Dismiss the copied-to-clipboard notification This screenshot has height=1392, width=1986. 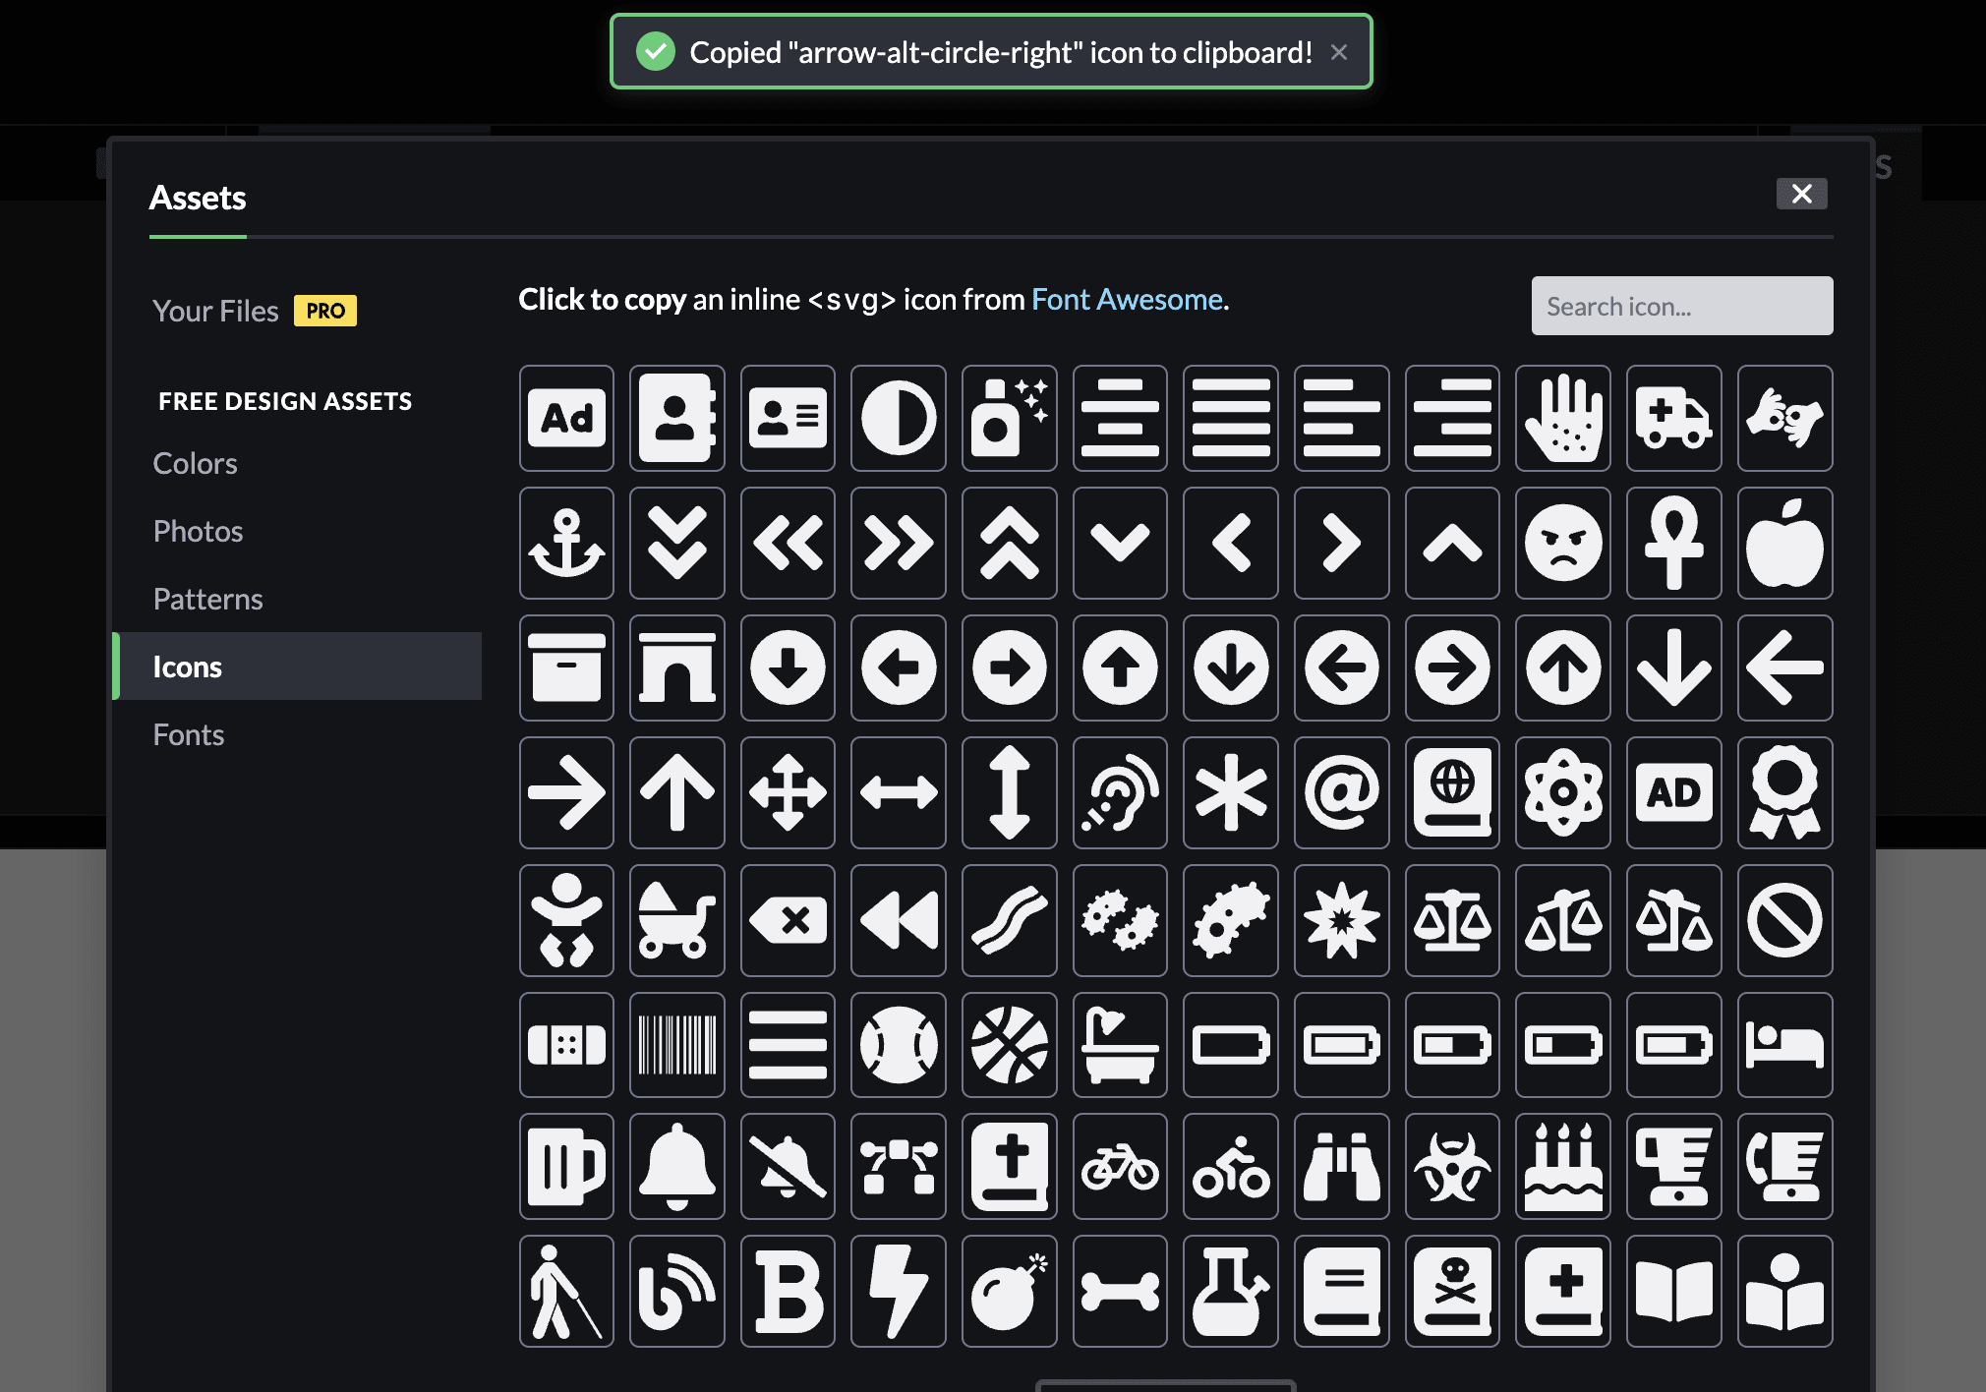(x=1339, y=52)
